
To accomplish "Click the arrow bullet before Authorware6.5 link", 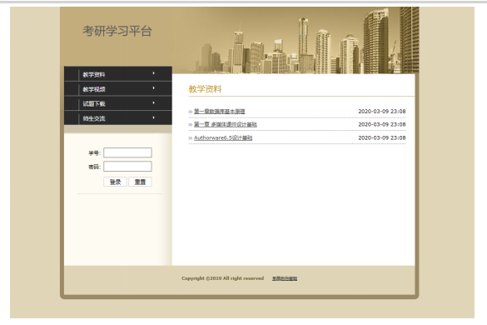I will coord(191,138).
